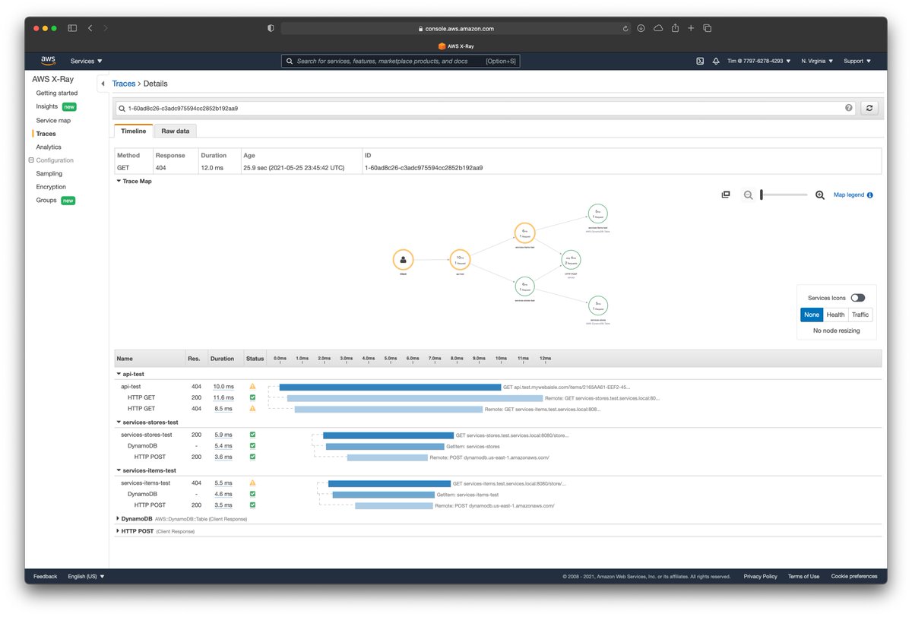Open Safari downloads
This screenshot has width=912, height=617.
pos(641,28)
